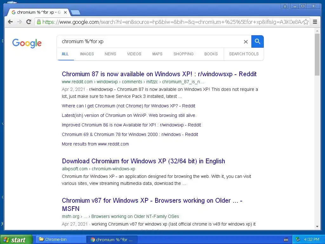This screenshot has width=325, height=244.
Task: Switch to the SHOPPING tab
Action: 183,54
